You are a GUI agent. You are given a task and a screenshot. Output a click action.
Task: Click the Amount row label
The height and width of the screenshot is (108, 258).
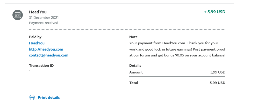pyautogui.click(x=136, y=72)
